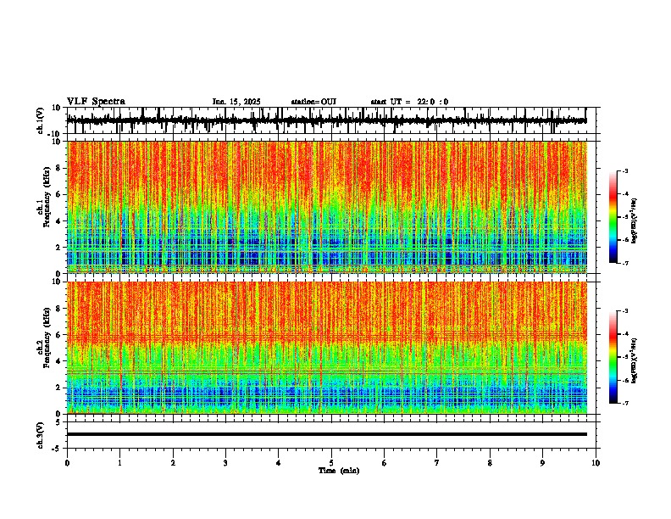Click the "VLF Spectra" title text
671x519 pixels.
pos(96,102)
